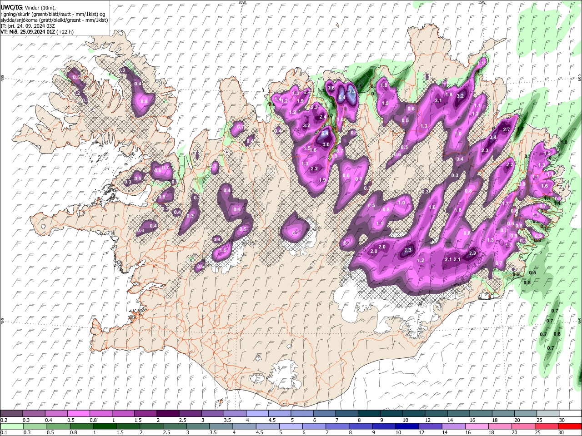
Task: Click the '20W' longitude label
Action: click(x=242, y=2)
